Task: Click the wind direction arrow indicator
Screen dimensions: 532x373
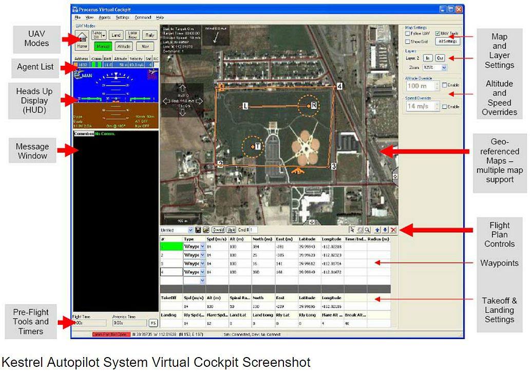Action: point(216,38)
